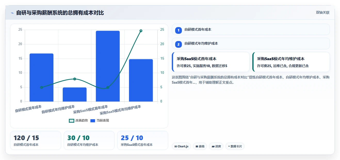Viewport: 340px width, 160px height.
Task: Select the 自研模式首年成本 bar in the chart
Action: [x=42, y=77]
